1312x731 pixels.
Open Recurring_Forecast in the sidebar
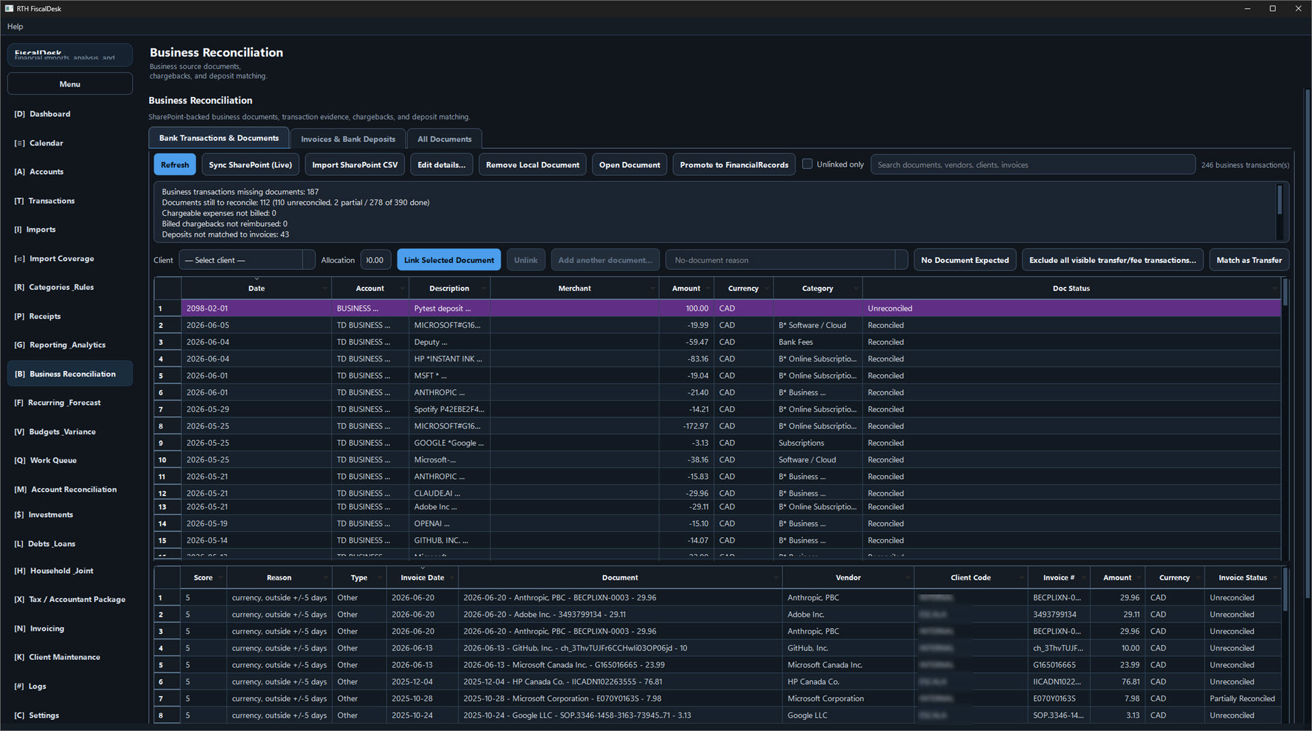(70, 402)
